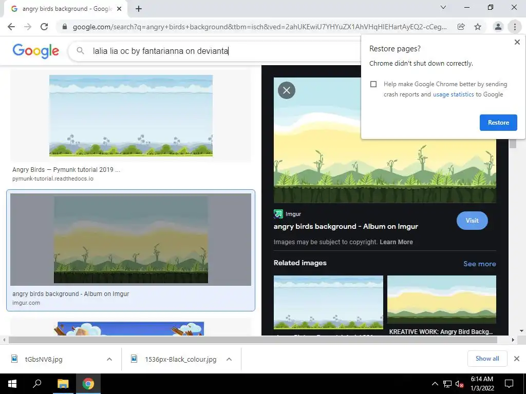Check the send crash reports checkbox
The width and height of the screenshot is (526, 394).
coord(373,84)
